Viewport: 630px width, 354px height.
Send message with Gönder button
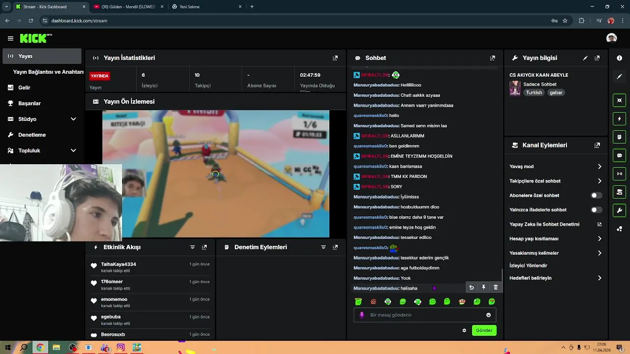tap(484, 330)
